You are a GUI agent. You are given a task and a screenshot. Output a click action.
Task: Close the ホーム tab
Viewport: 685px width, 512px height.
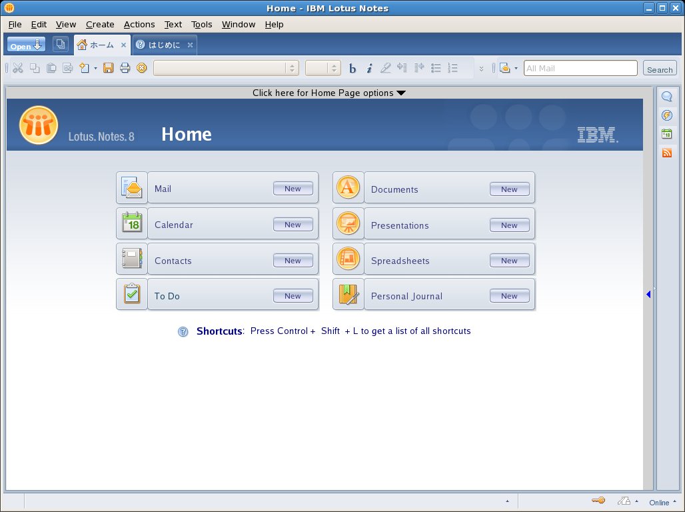(124, 45)
